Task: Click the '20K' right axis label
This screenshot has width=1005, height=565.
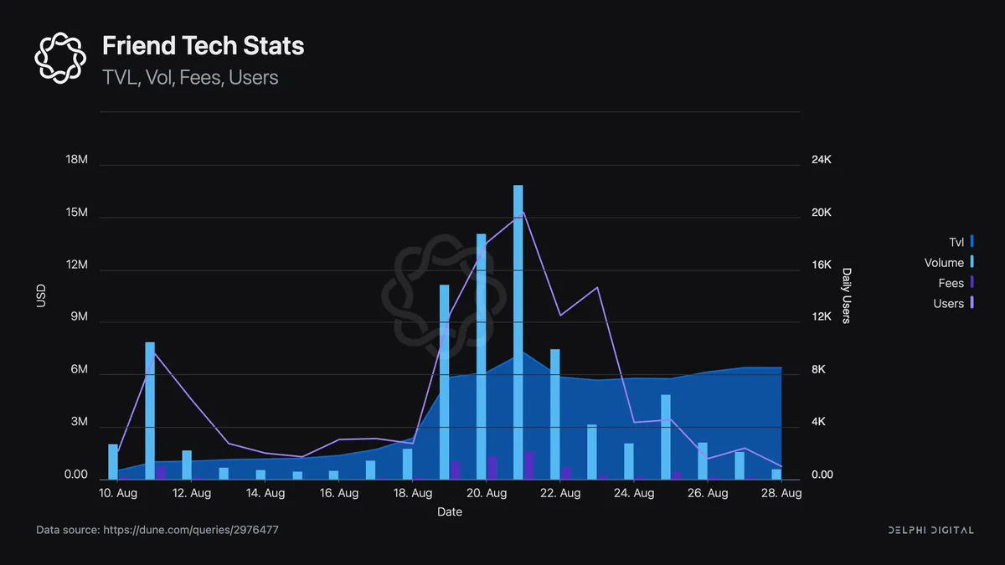Action: click(822, 213)
